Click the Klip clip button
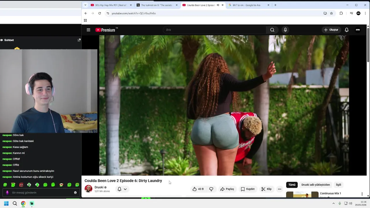370x208 pixels. 267,189
